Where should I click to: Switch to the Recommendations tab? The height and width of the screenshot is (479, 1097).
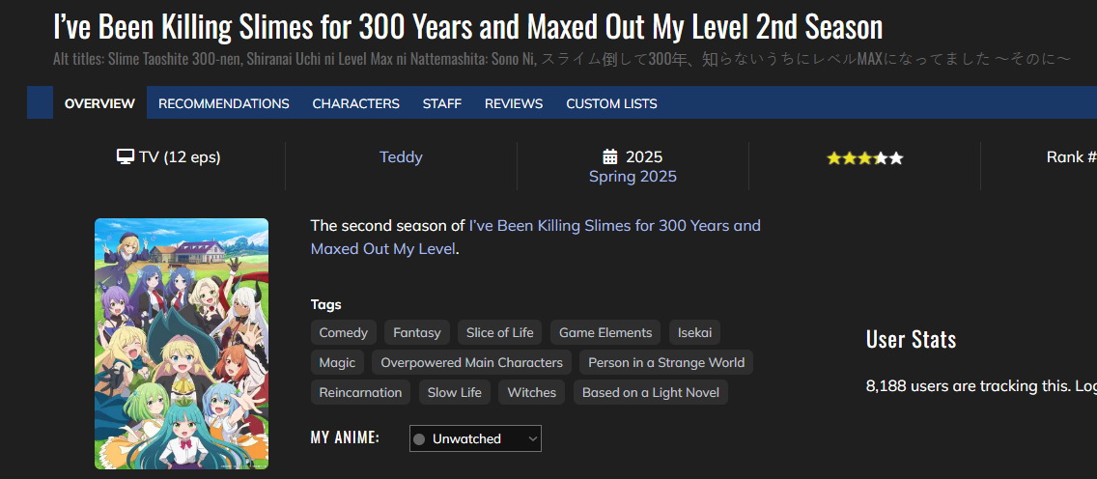pos(224,103)
